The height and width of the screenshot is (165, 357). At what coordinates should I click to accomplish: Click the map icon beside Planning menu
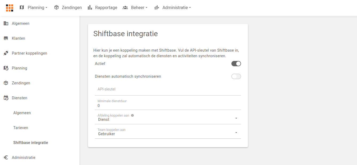click(22, 7)
